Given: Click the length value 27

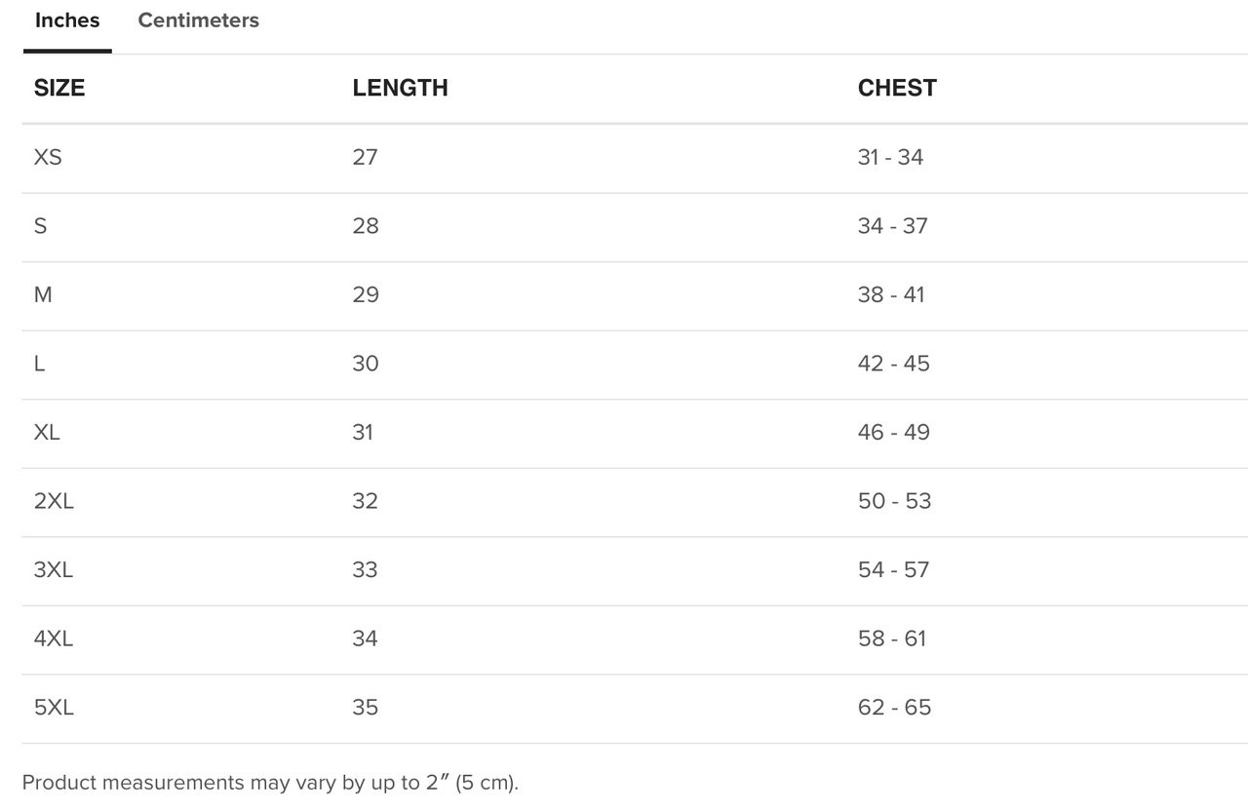Looking at the screenshot, I should click(x=365, y=157).
